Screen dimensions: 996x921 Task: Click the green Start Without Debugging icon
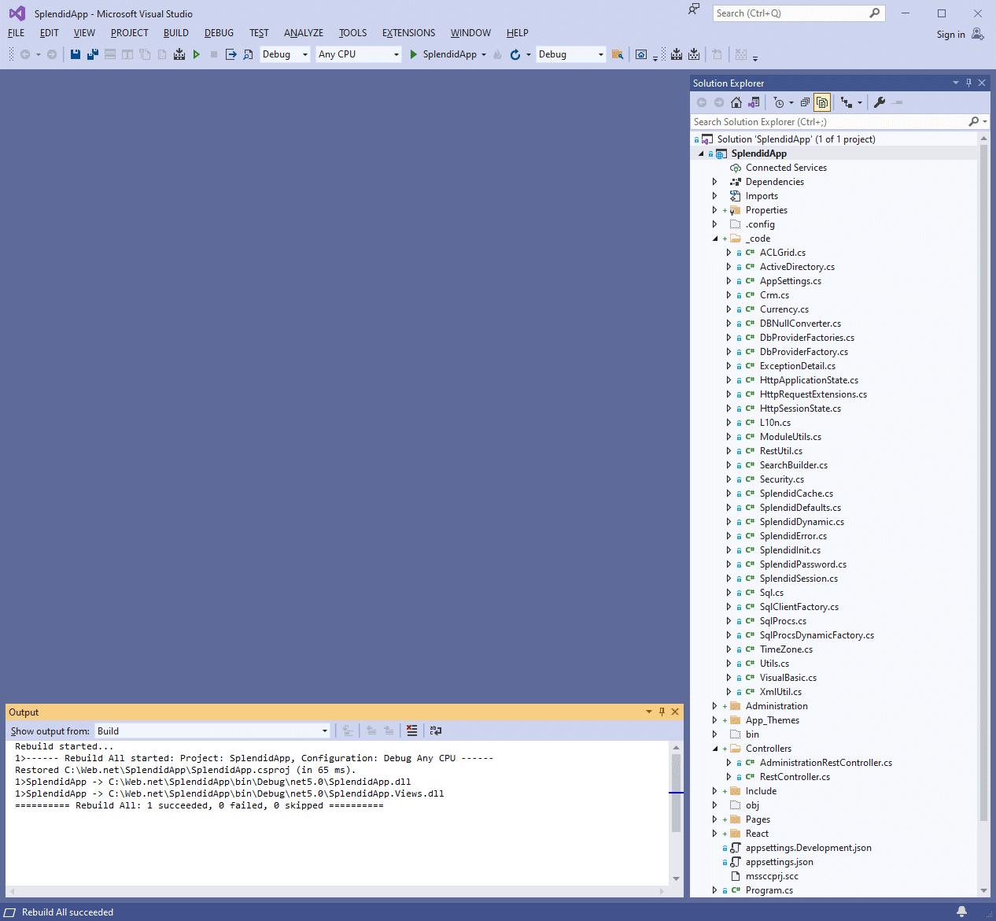click(x=197, y=54)
